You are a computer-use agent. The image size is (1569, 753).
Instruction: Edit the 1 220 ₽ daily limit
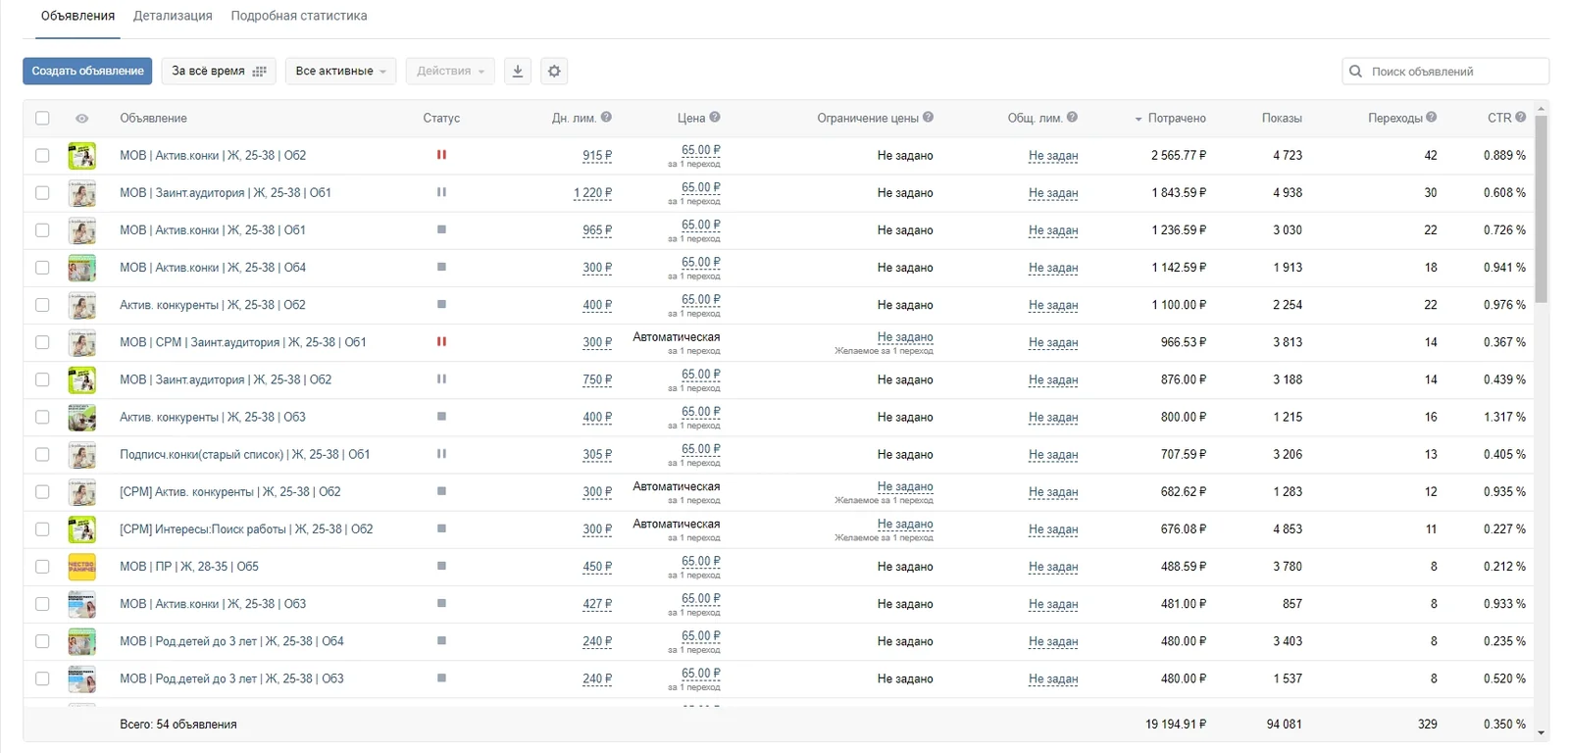pyautogui.click(x=592, y=193)
